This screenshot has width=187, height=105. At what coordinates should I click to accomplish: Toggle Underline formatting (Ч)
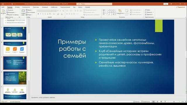43,14
